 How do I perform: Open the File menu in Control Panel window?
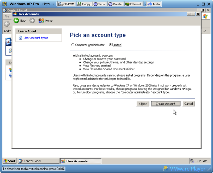coord(7,16)
